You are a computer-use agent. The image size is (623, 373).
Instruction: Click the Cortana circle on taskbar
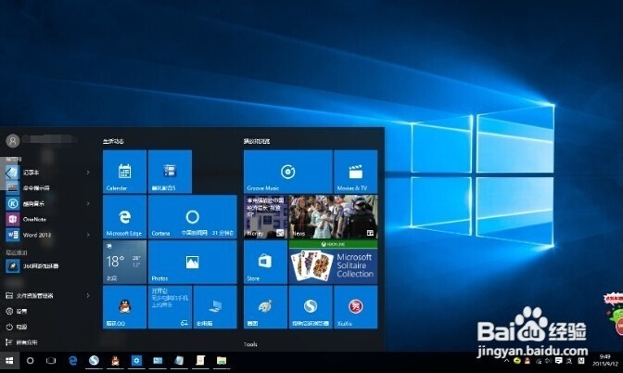click(30, 361)
